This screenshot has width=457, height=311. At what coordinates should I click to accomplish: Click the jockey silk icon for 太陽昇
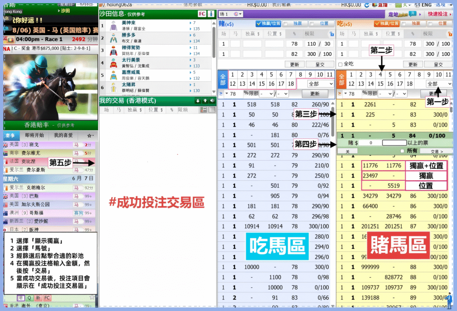point(113,87)
